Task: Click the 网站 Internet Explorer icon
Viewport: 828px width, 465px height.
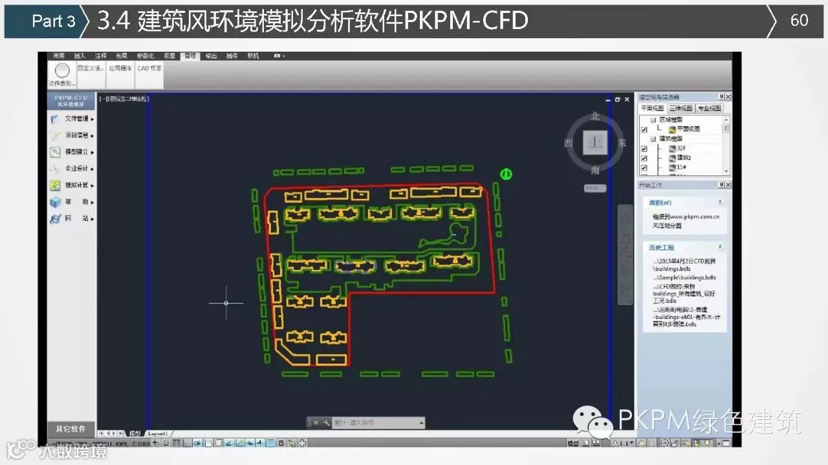Action: tap(56, 219)
